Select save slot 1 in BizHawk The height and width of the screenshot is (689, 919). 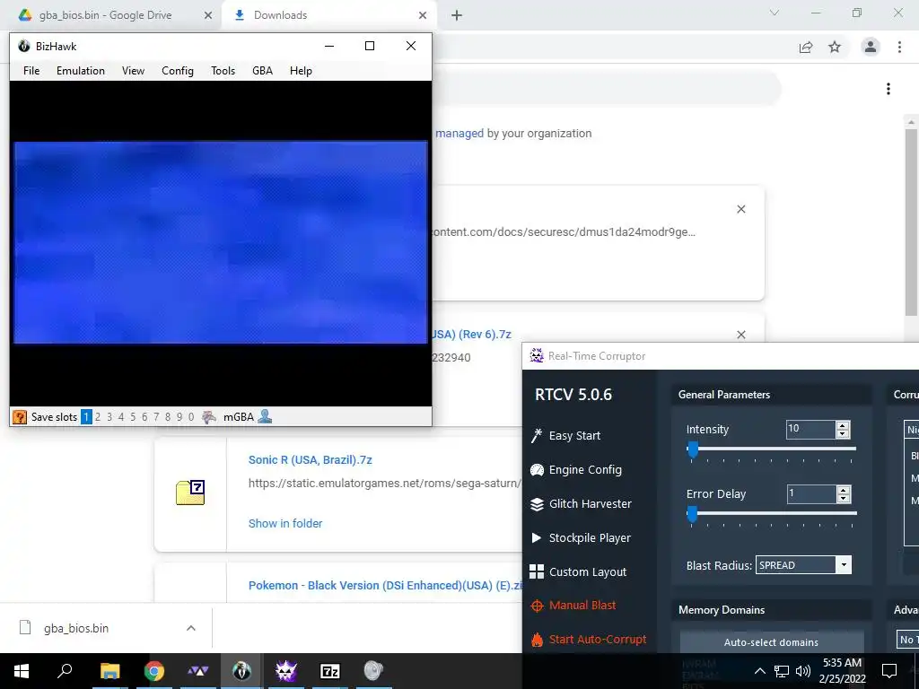86,417
